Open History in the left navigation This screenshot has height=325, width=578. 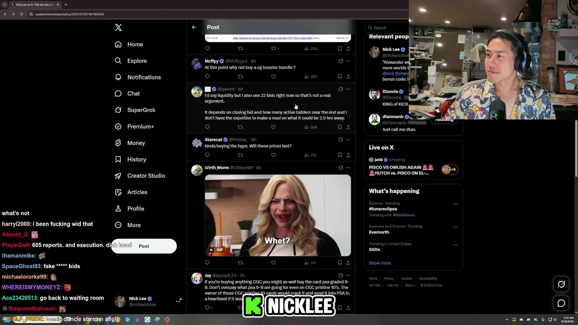pos(131,159)
